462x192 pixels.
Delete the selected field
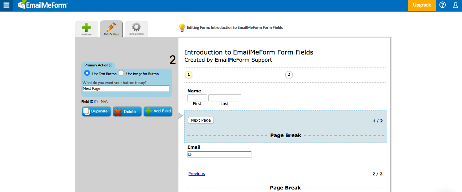127,112
